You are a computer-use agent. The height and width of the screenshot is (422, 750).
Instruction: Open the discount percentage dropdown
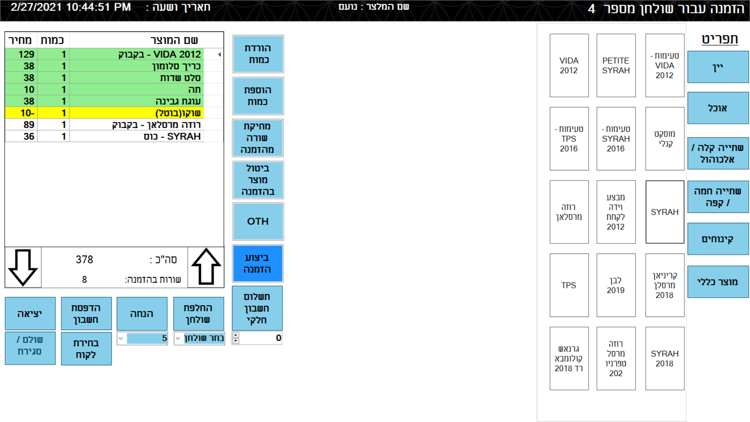click(x=121, y=338)
